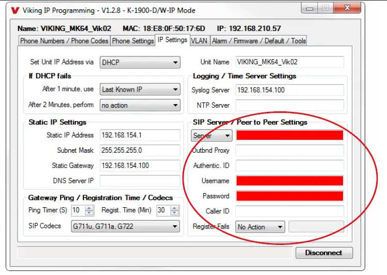
Task: Click the Viking V logo in title bar
Action: point(15,10)
